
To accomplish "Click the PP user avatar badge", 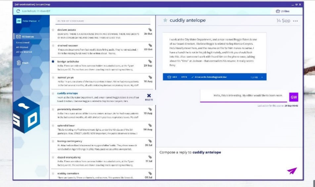I will pyautogui.click(x=19, y=21).
